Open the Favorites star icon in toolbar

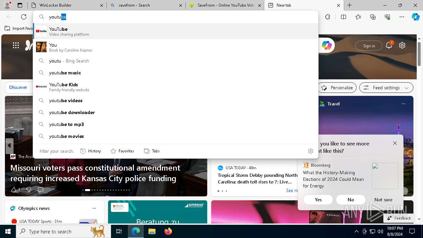(358, 17)
